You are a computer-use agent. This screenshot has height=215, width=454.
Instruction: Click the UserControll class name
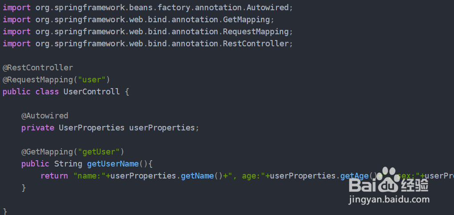tap(92, 92)
